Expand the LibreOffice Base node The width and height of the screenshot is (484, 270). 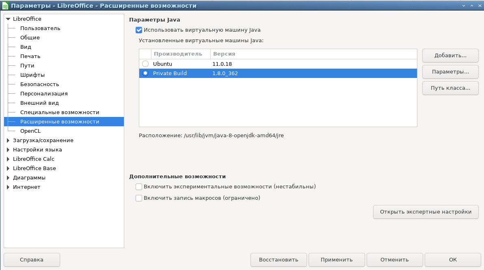9,168
